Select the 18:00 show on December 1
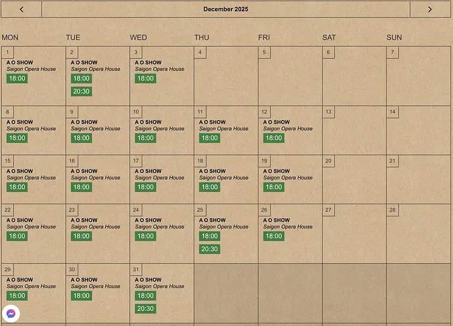Screen dimensions: 453x326 pos(17,78)
